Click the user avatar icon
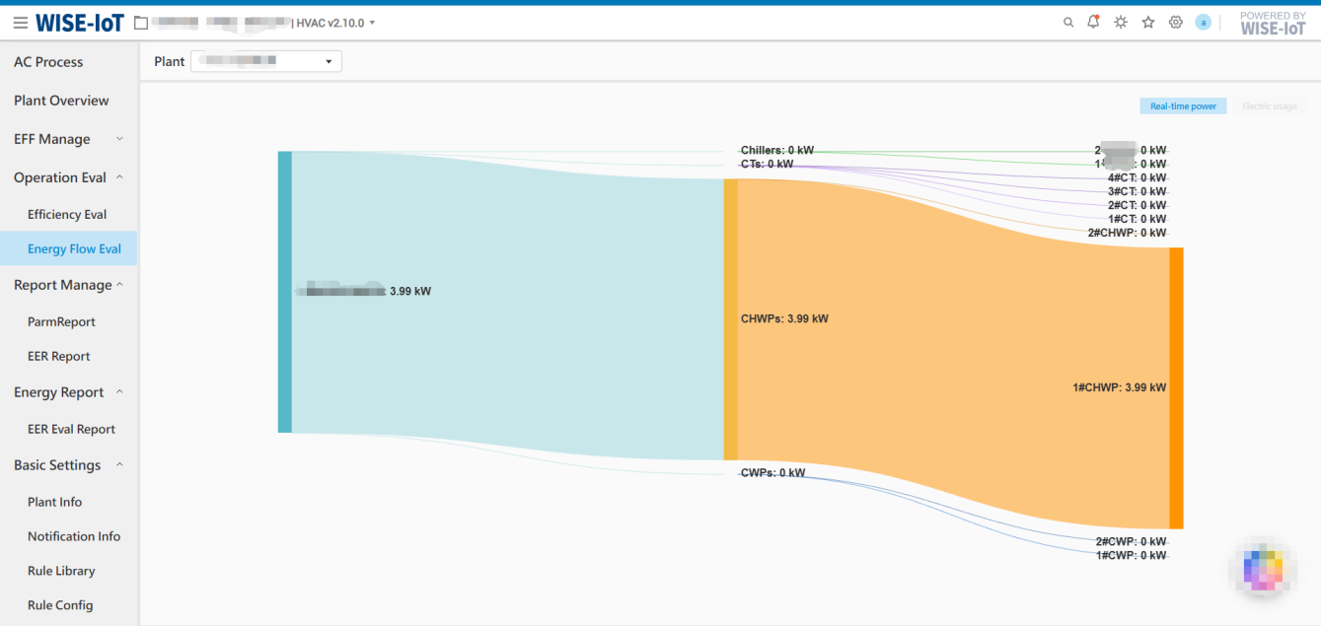Image resolution: width=1321 pixels, height=626 pixels. click(1203, 23)
